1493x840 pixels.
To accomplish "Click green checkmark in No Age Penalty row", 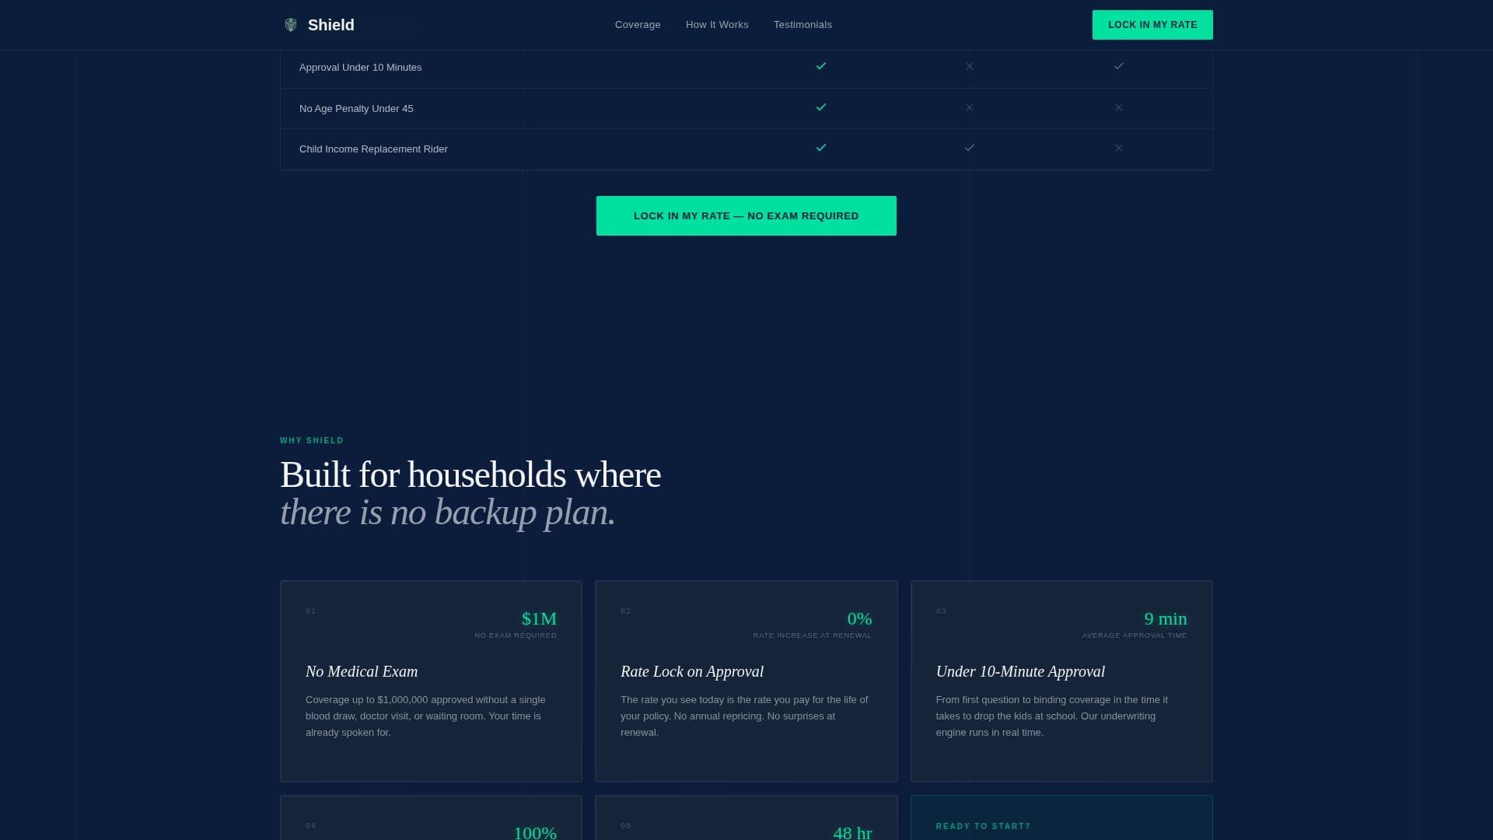I will click(821, 107).
